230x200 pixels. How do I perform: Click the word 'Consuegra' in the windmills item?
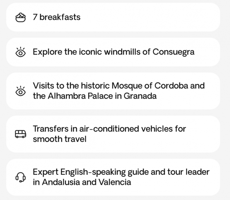click(x=174, y=52)
